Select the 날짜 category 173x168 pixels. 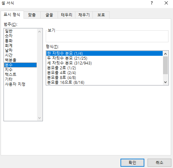click(x=20, y=50)
